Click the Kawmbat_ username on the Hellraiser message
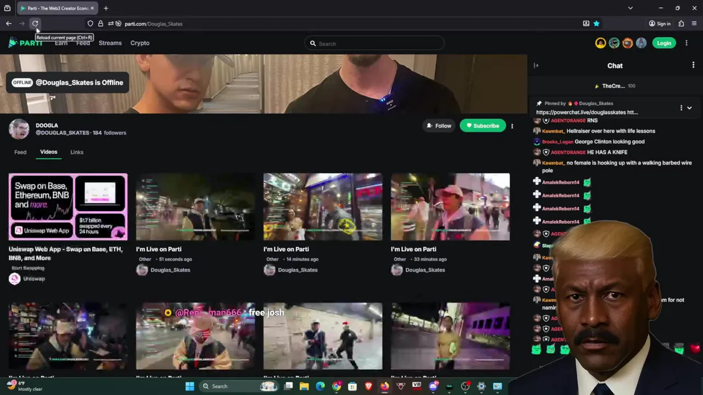The height and width of the screenshot is (395, 703). (553, 131)
